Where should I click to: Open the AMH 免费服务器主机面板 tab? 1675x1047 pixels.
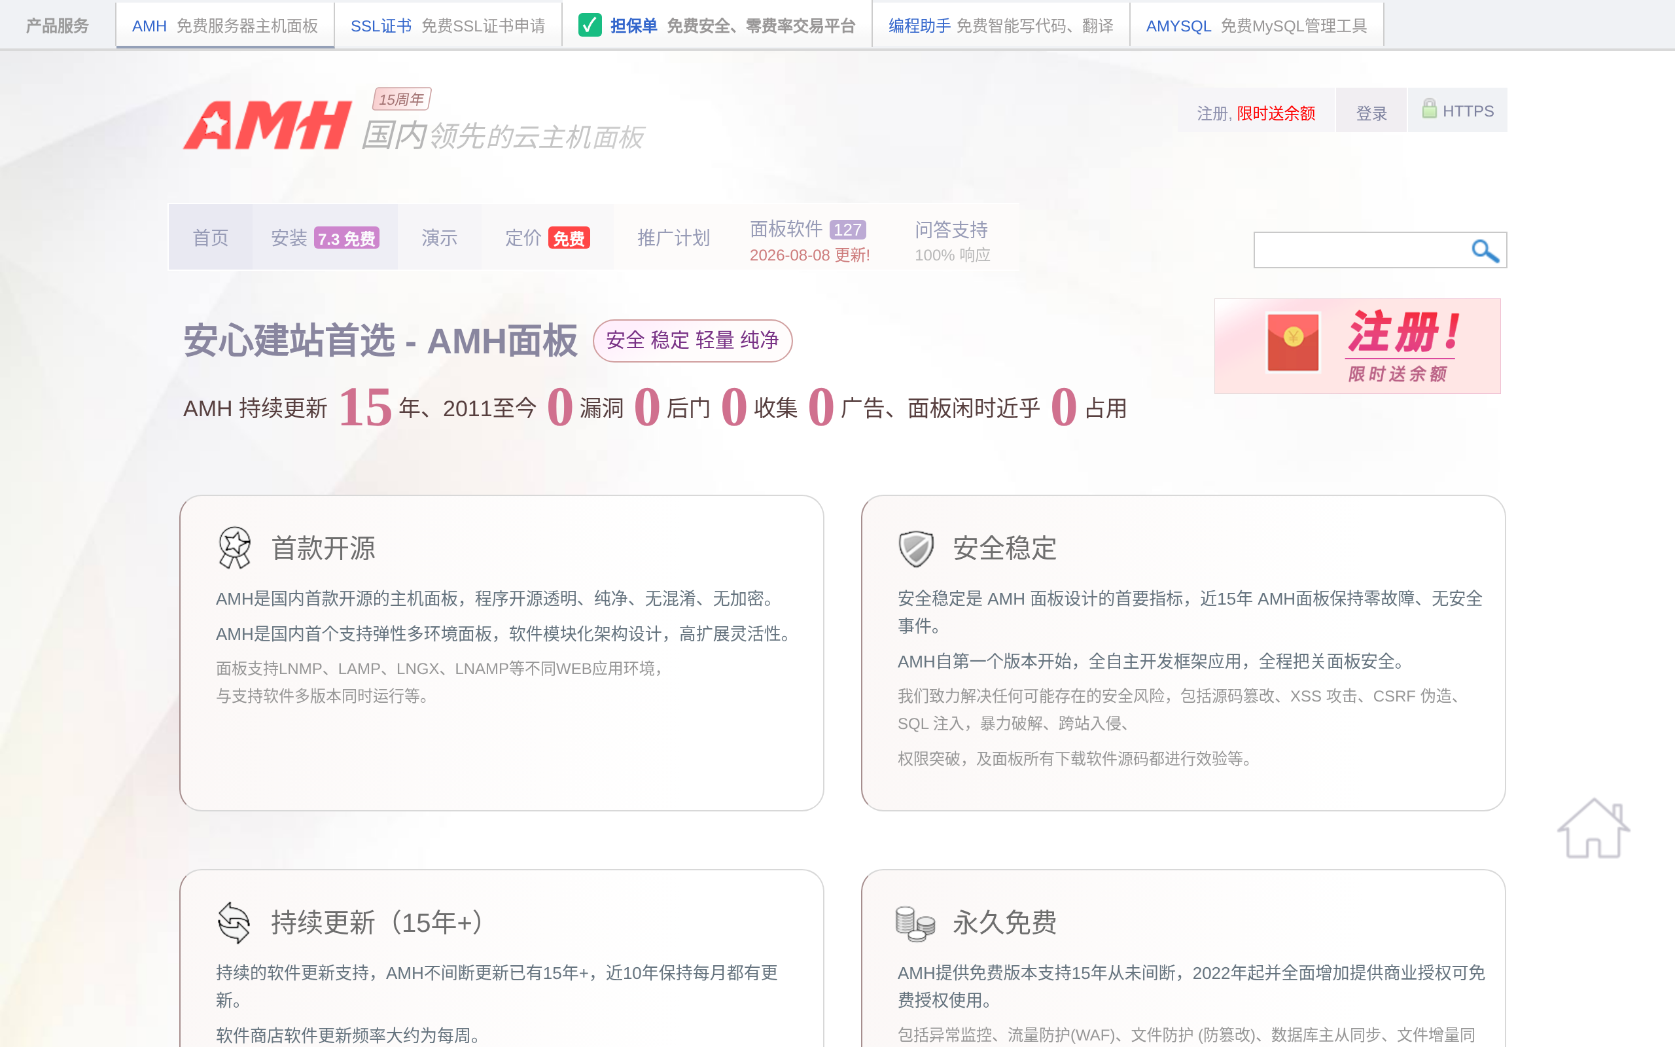coord(225,26)
